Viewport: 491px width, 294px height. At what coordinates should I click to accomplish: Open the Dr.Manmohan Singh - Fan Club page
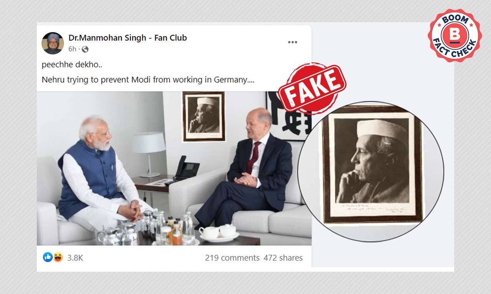pyautogui.click(x=128, y=38)
